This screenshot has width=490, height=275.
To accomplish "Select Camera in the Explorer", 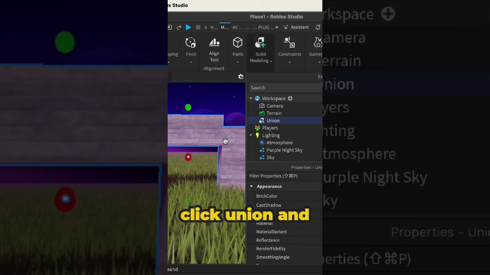I will coord(275,106).
